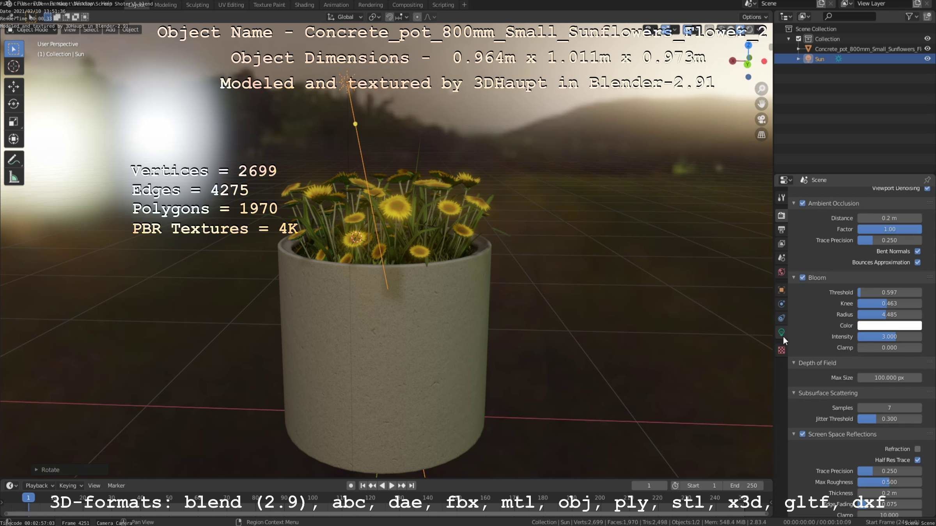Hide Collection in the outliner
Image resolution: width=936 pixels, height=526 pixels.
point(927,39)
